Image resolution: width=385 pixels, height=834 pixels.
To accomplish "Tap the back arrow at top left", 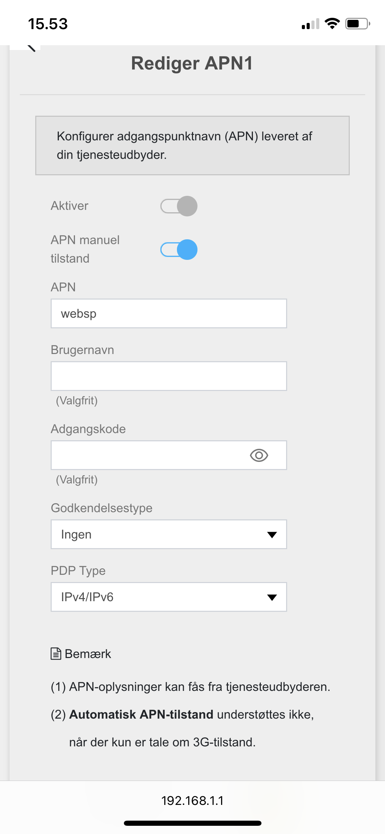I will point(31,48).
